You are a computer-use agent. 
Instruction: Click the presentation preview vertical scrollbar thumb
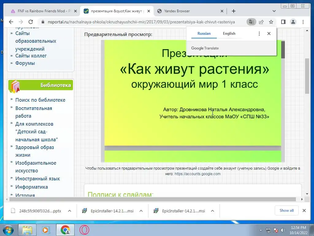click(x=283, y=50)
